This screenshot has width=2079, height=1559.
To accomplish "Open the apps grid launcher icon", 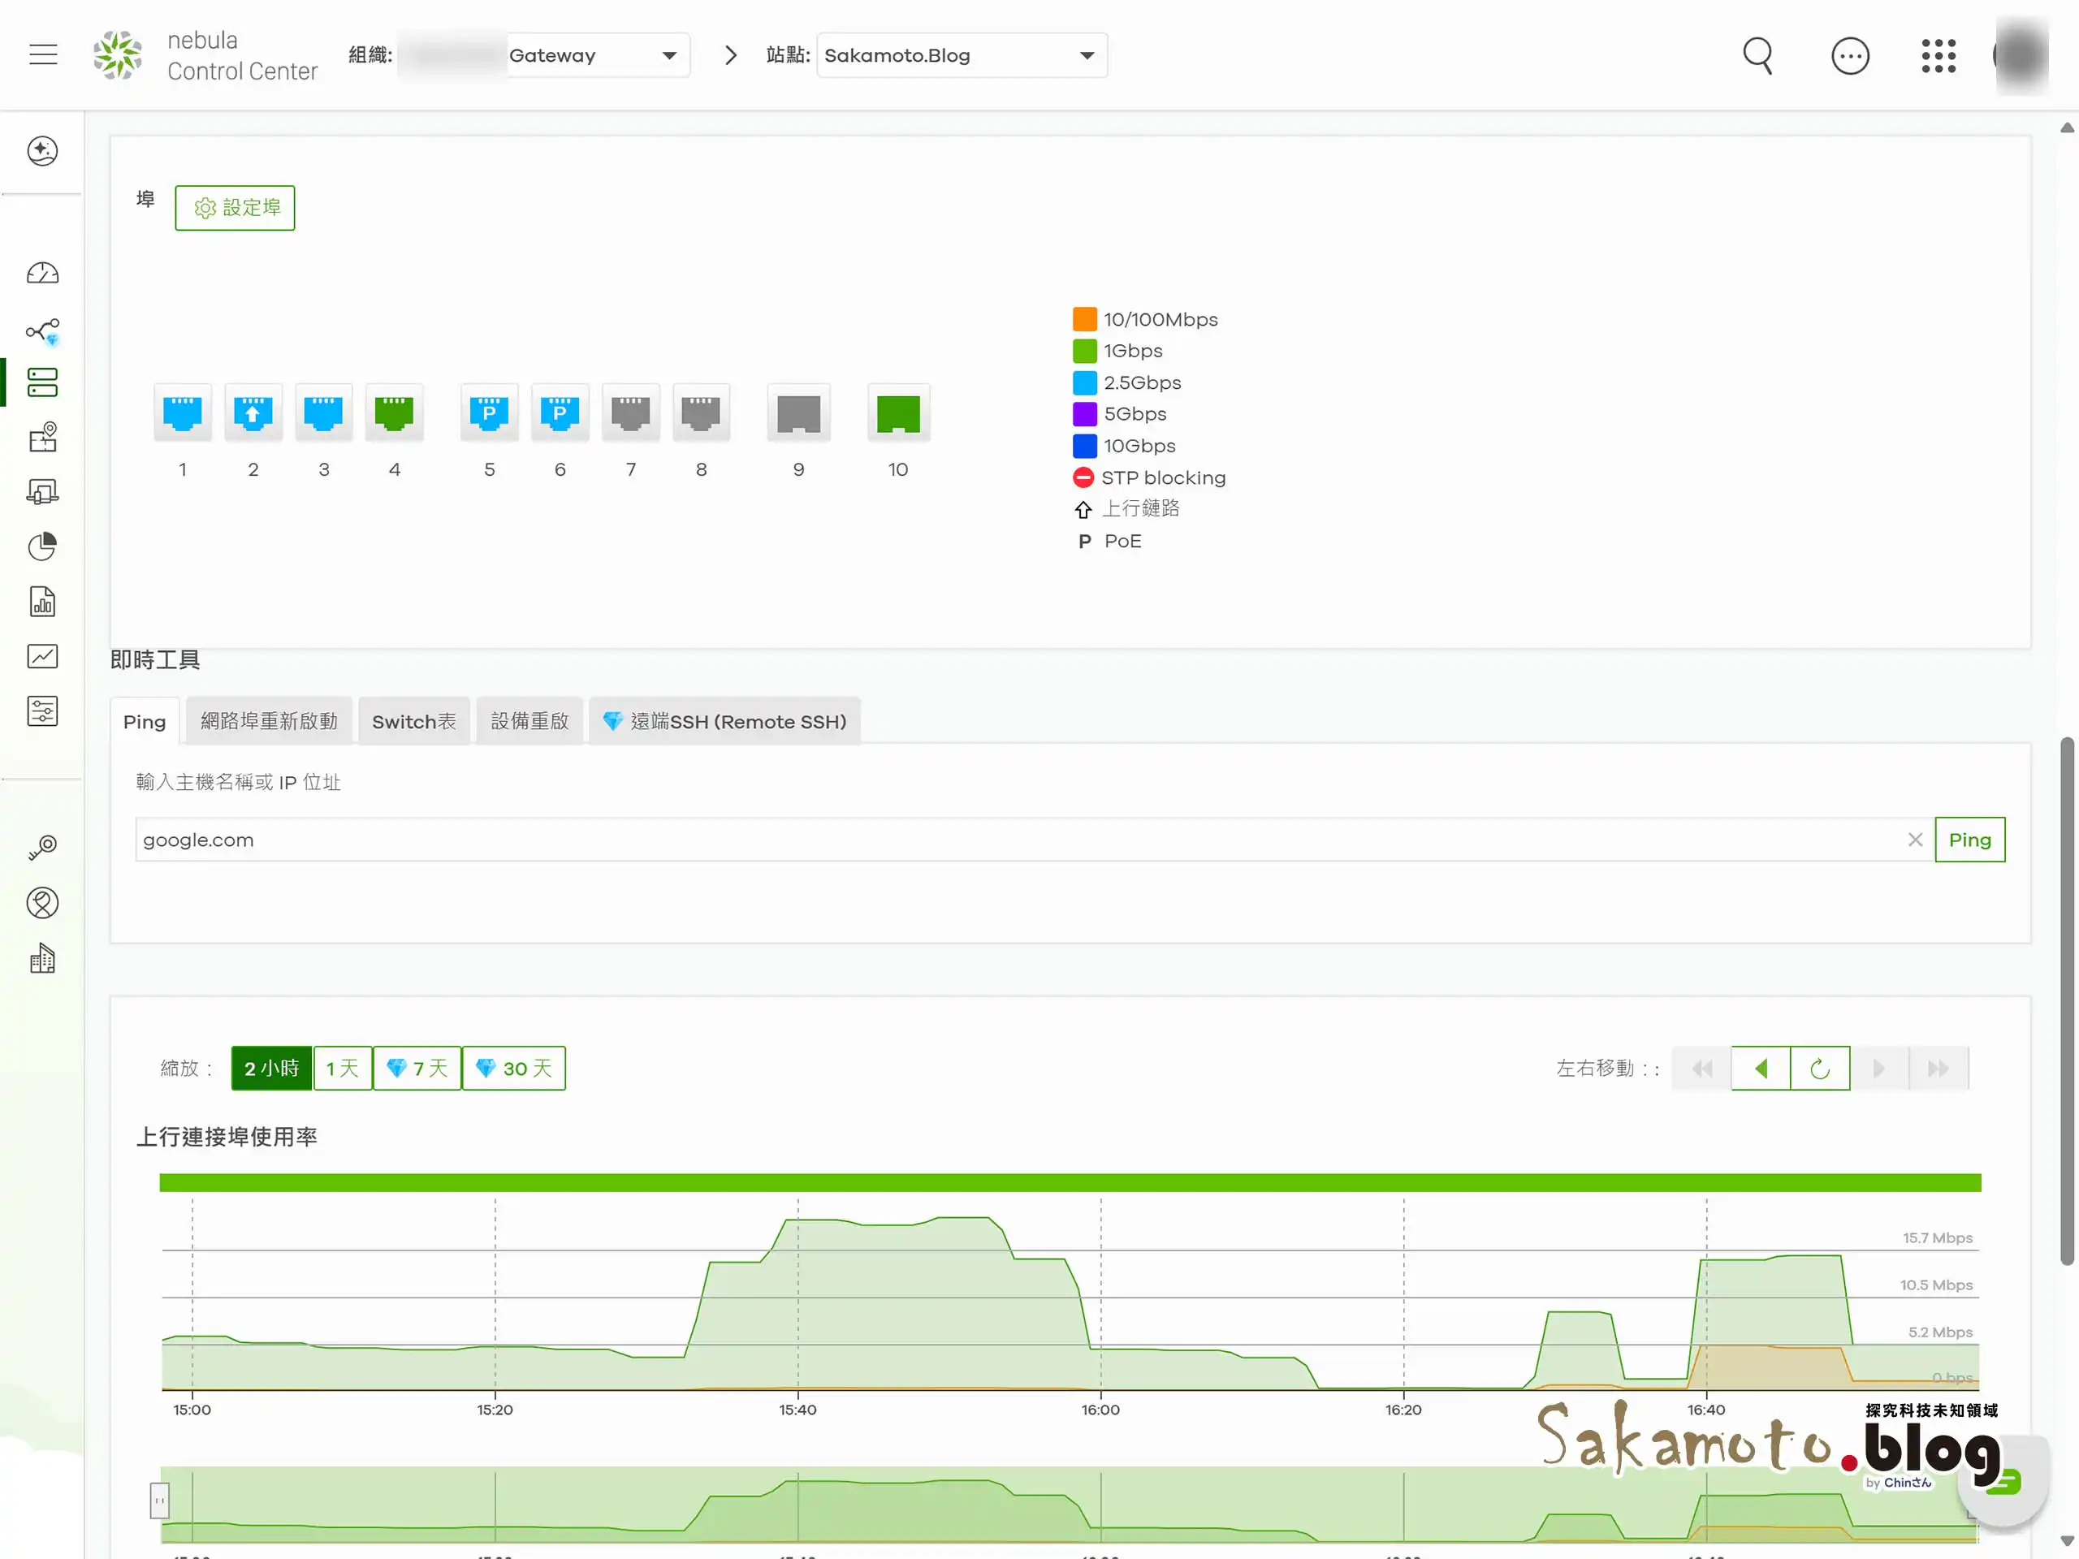I will click(1938, 55).
